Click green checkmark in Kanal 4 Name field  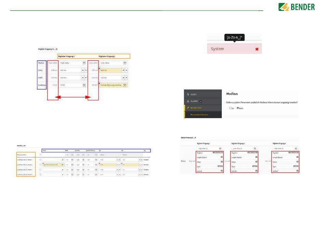pyautogui.click(x=63, y=175)
